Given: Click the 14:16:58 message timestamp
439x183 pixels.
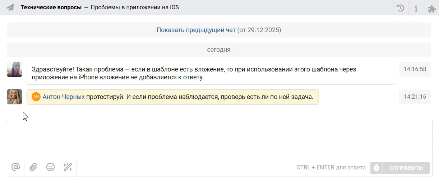Looking at the screenshot, I should coord(415,69).
